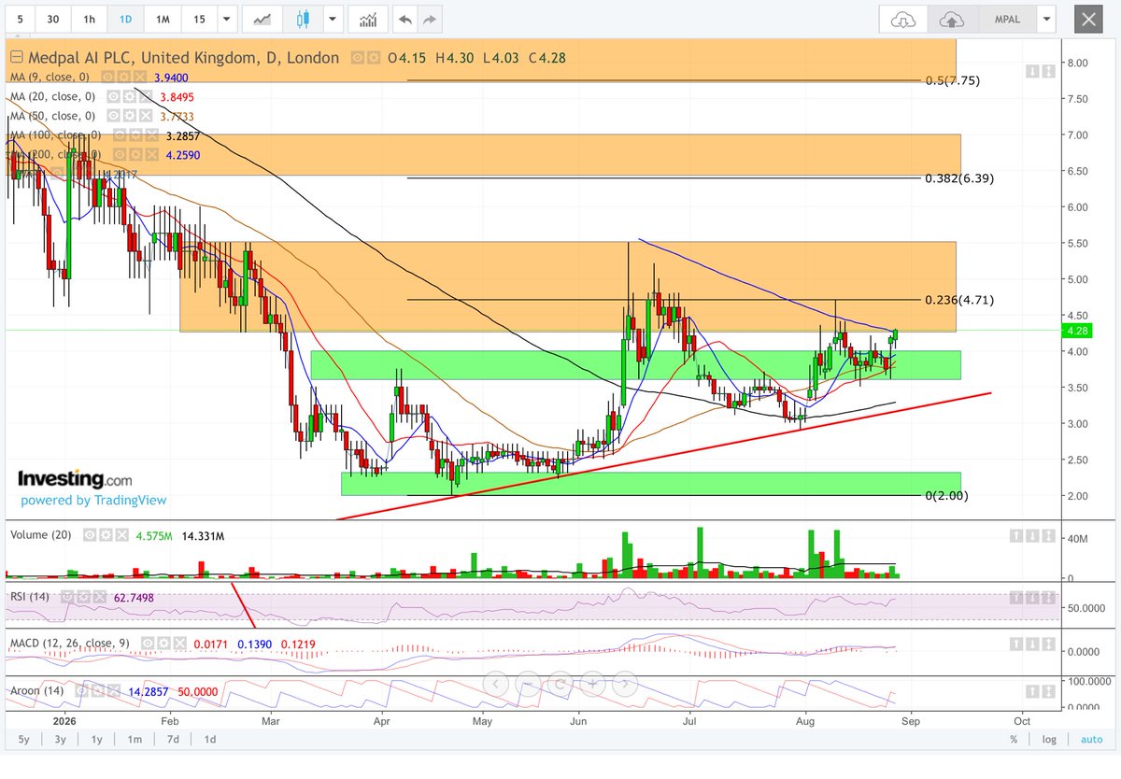Toggle the auto scale option
Image resolution: width=1121 pixels, height=779 pixels.
click(1091, 740)
